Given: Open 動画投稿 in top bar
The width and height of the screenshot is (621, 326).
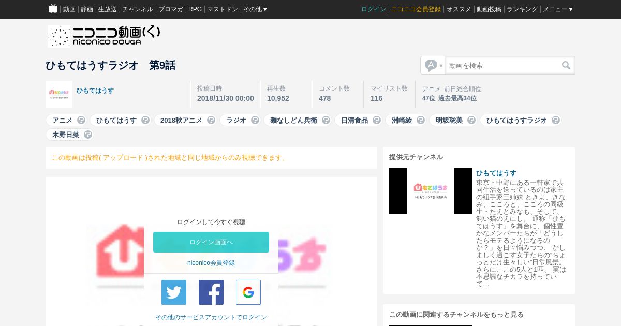Looking at the screenshot, I should tap(489, 9).
